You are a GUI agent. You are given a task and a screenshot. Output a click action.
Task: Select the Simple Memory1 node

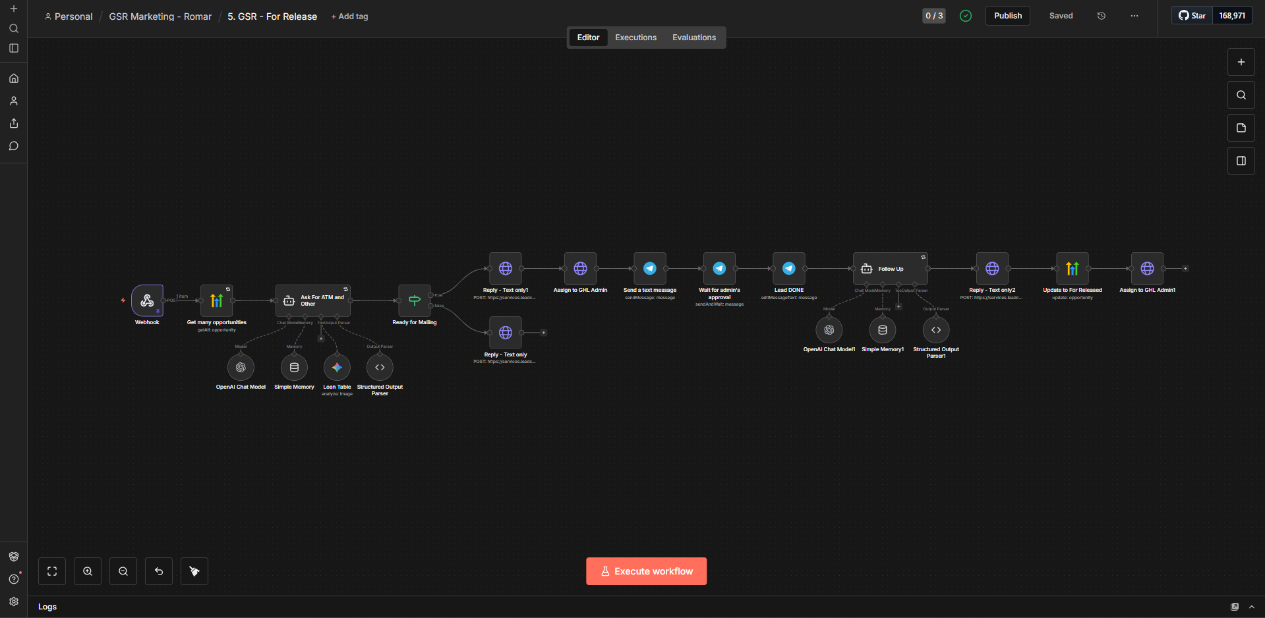click(x=883, y=330)
